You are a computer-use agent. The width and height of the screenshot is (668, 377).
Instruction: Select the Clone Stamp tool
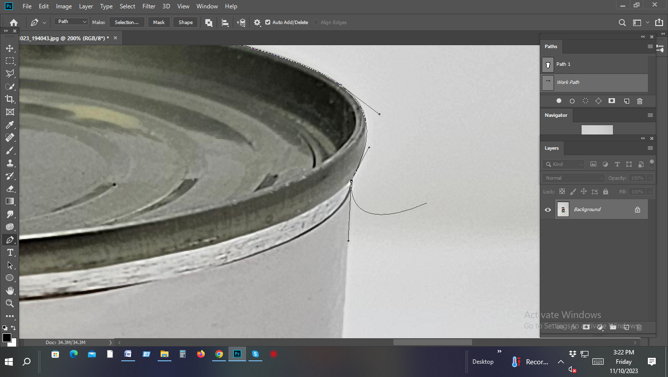pyautogui.click(x=9, y=163)
